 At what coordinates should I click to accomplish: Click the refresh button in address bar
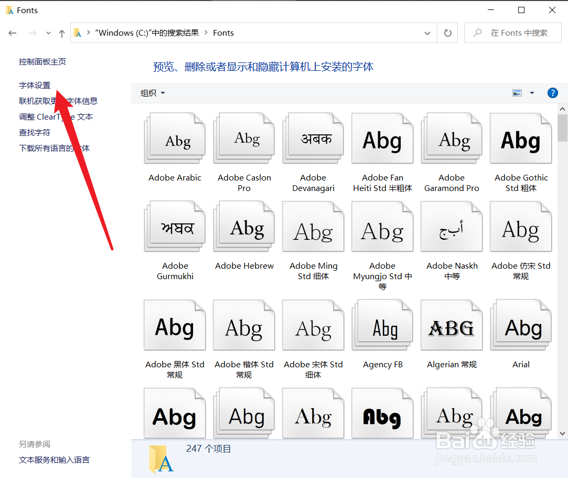pos(448,33)
